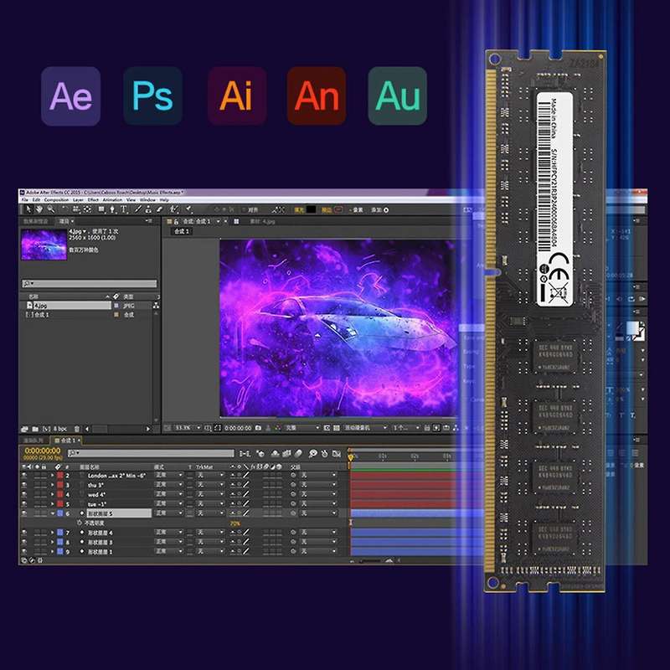Select the Horizontal Type tool
This screenshot has height=670, width=670.
coord(123,209)
